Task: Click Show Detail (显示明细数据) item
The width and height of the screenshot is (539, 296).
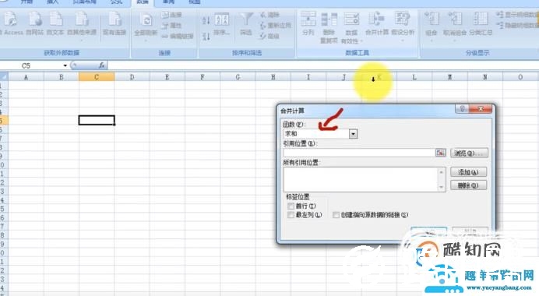Action: pos(517,15)
